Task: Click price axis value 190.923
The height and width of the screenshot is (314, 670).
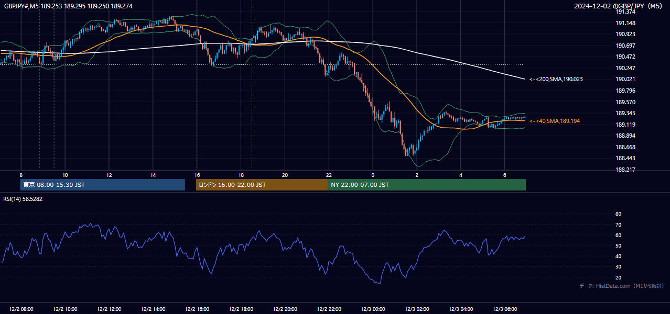Action: click(x=625, y=34)
